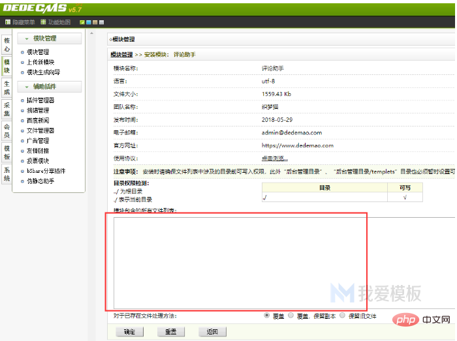Click the 可写 table column header
This screenshot has height=341, width=457.
[405, 188]
